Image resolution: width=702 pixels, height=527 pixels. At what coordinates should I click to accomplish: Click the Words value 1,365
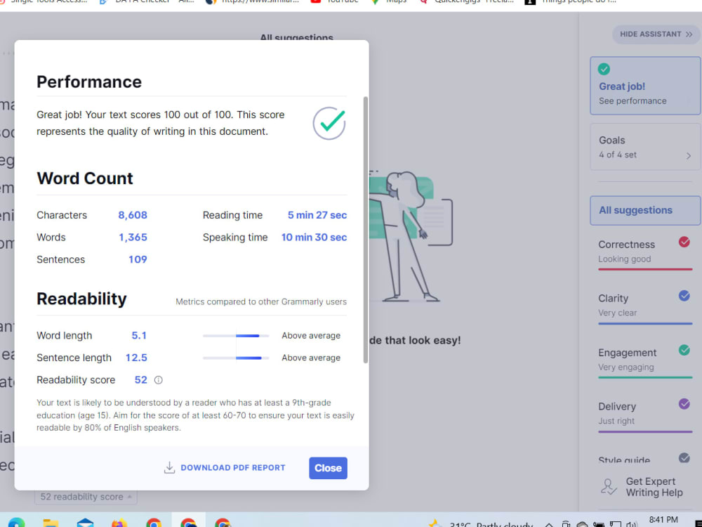point(133,238)
